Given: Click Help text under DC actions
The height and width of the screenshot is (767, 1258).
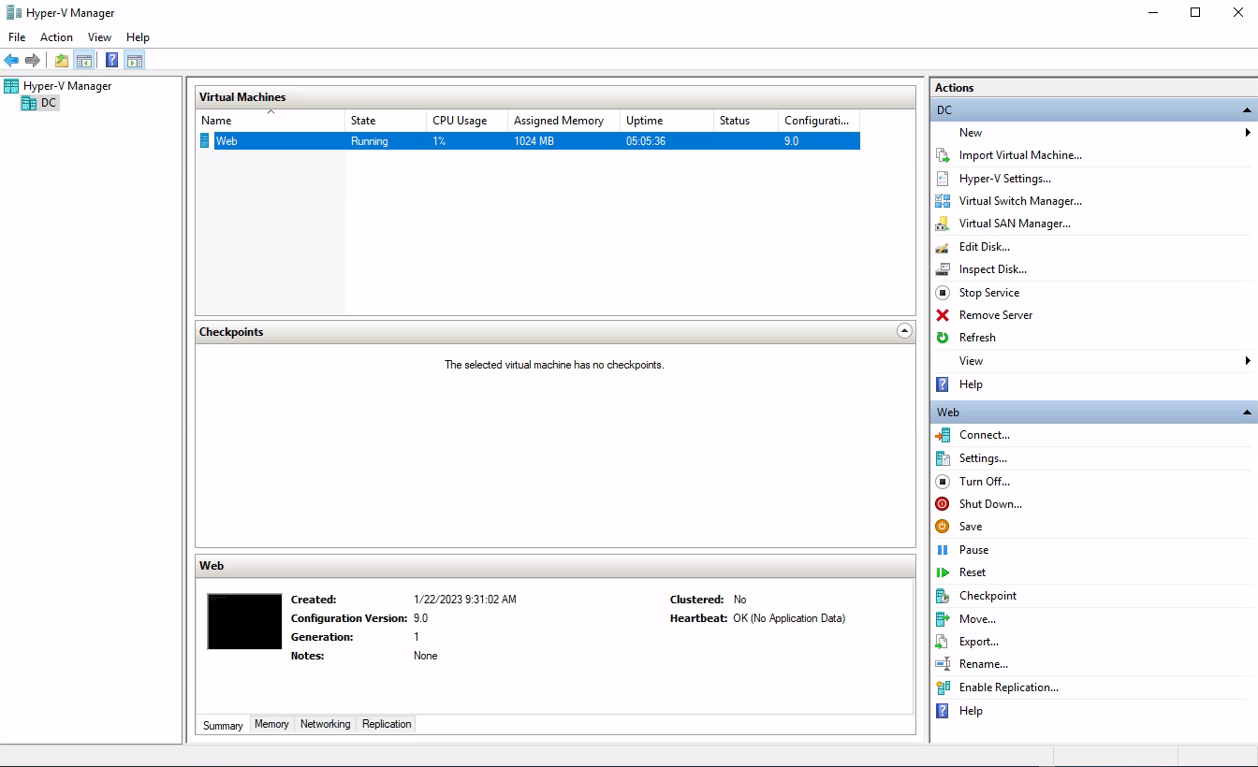Looking at the screenshot, I should [971, 384].
